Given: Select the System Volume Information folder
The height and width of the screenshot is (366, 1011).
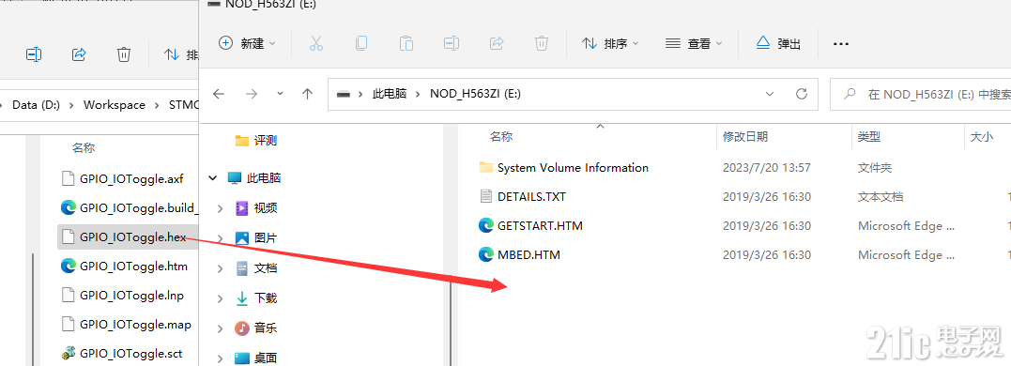Looking at the screenshot, I should pyautogui.click(x=573, y=168).
